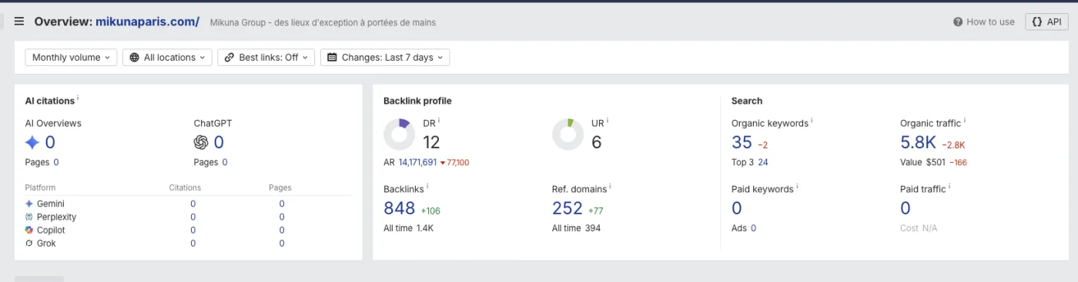The height and width of the screenshot is (282, 1078).
Task: Click the Copilot platform icon
Action: click(29, 230)
